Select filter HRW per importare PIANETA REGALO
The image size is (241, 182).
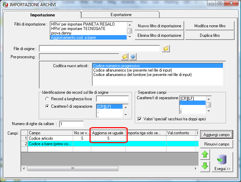tap(89, 24)
